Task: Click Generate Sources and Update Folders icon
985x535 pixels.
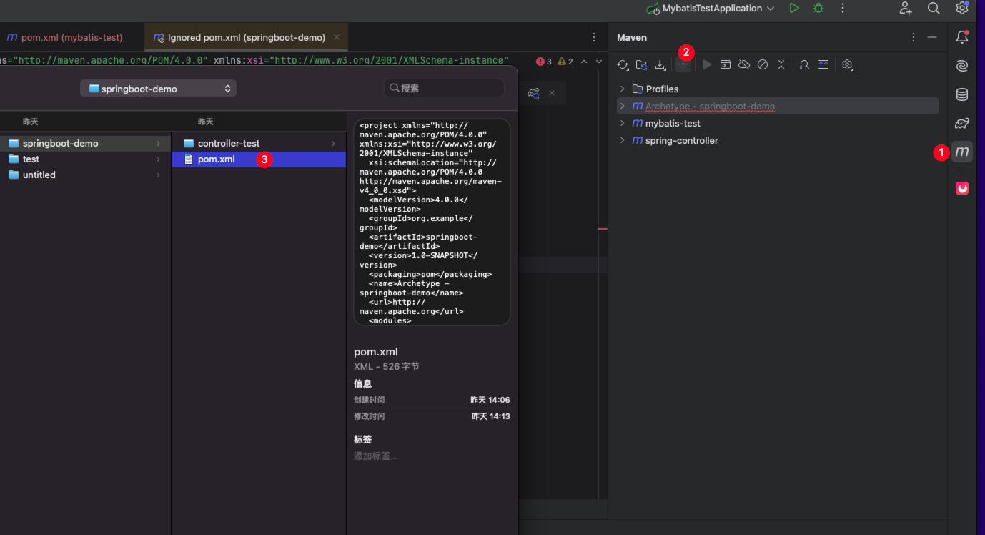Action: (x=641, y=64)
